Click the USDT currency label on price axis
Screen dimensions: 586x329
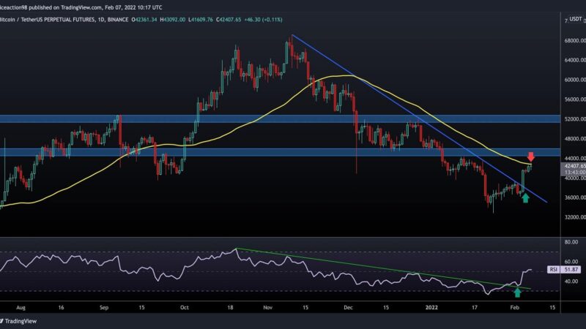tap(575, 19)
